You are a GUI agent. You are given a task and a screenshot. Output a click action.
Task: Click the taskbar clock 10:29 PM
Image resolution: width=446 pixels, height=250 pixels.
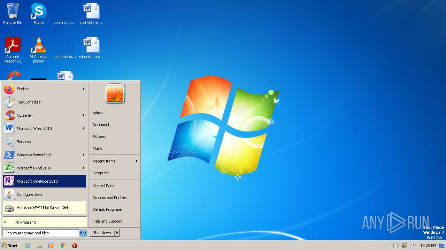pos(428,245)
